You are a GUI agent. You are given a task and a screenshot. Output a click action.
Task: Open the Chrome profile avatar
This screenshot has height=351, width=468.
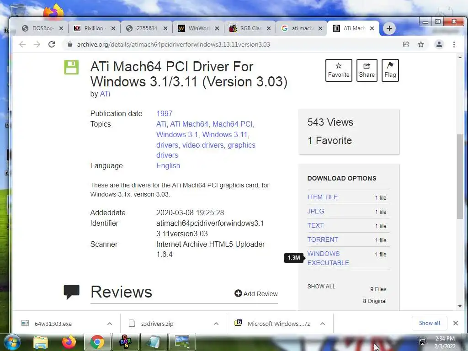[x=439, y=44]
